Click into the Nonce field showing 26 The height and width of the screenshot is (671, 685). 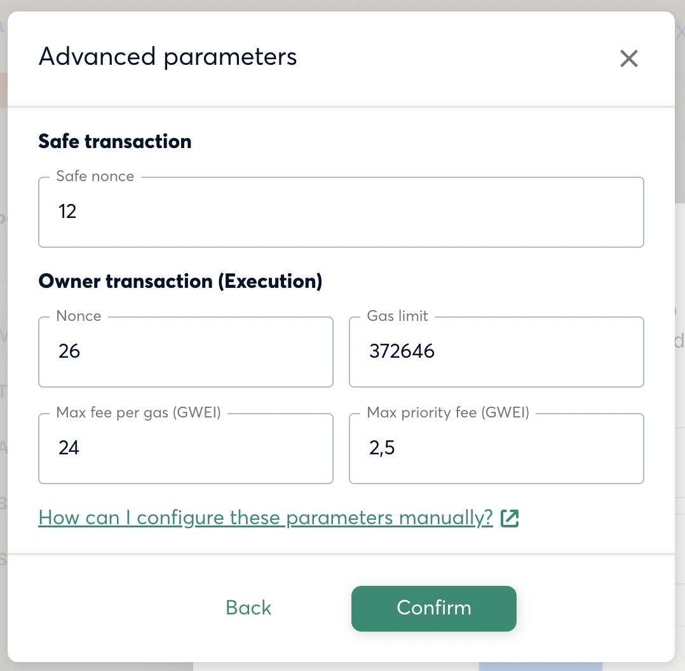pyautogui.click(x=186, y=351)
